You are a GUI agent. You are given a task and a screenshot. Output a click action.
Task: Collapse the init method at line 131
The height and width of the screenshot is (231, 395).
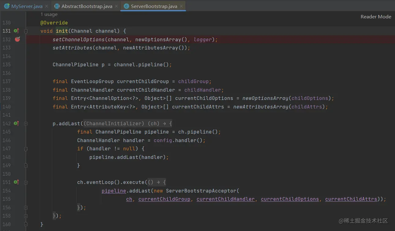[26, 31]
